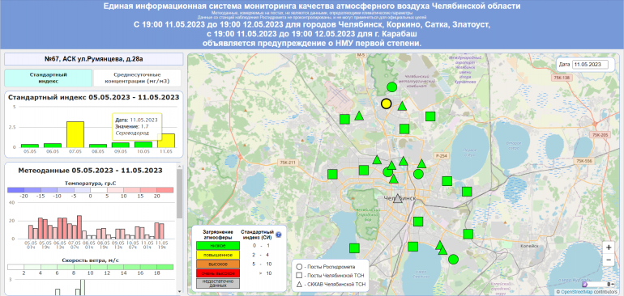Click the yellow circle station marker on map
Screen dimensions: 624x296
(386, 104)
